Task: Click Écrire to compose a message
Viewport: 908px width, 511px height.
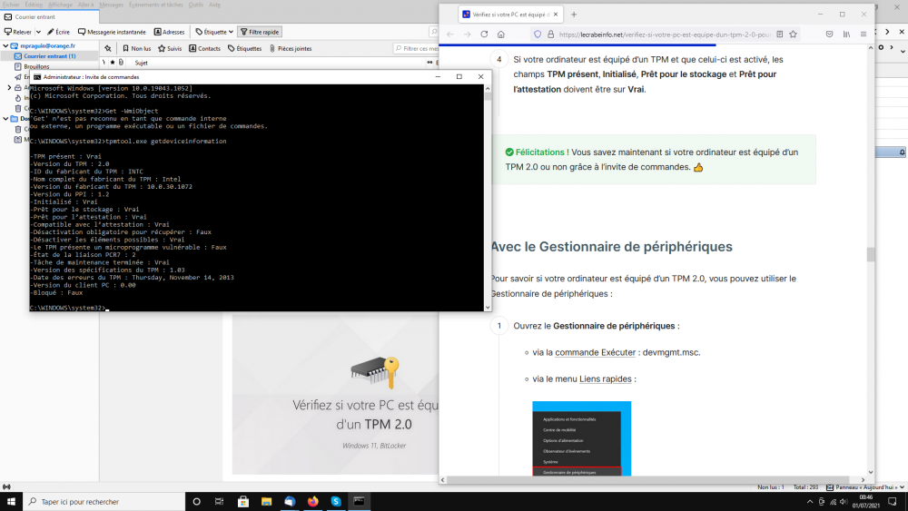Action: [x=58, y=32]
